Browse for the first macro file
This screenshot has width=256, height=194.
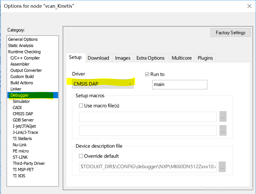223,117
